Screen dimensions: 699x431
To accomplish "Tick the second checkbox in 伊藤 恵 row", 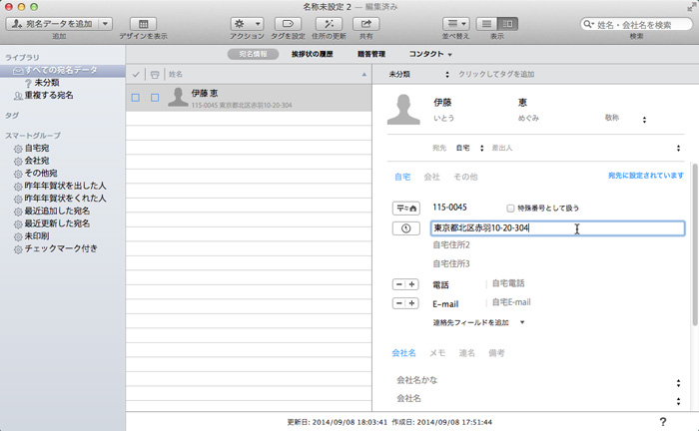I will click(155, 98).
